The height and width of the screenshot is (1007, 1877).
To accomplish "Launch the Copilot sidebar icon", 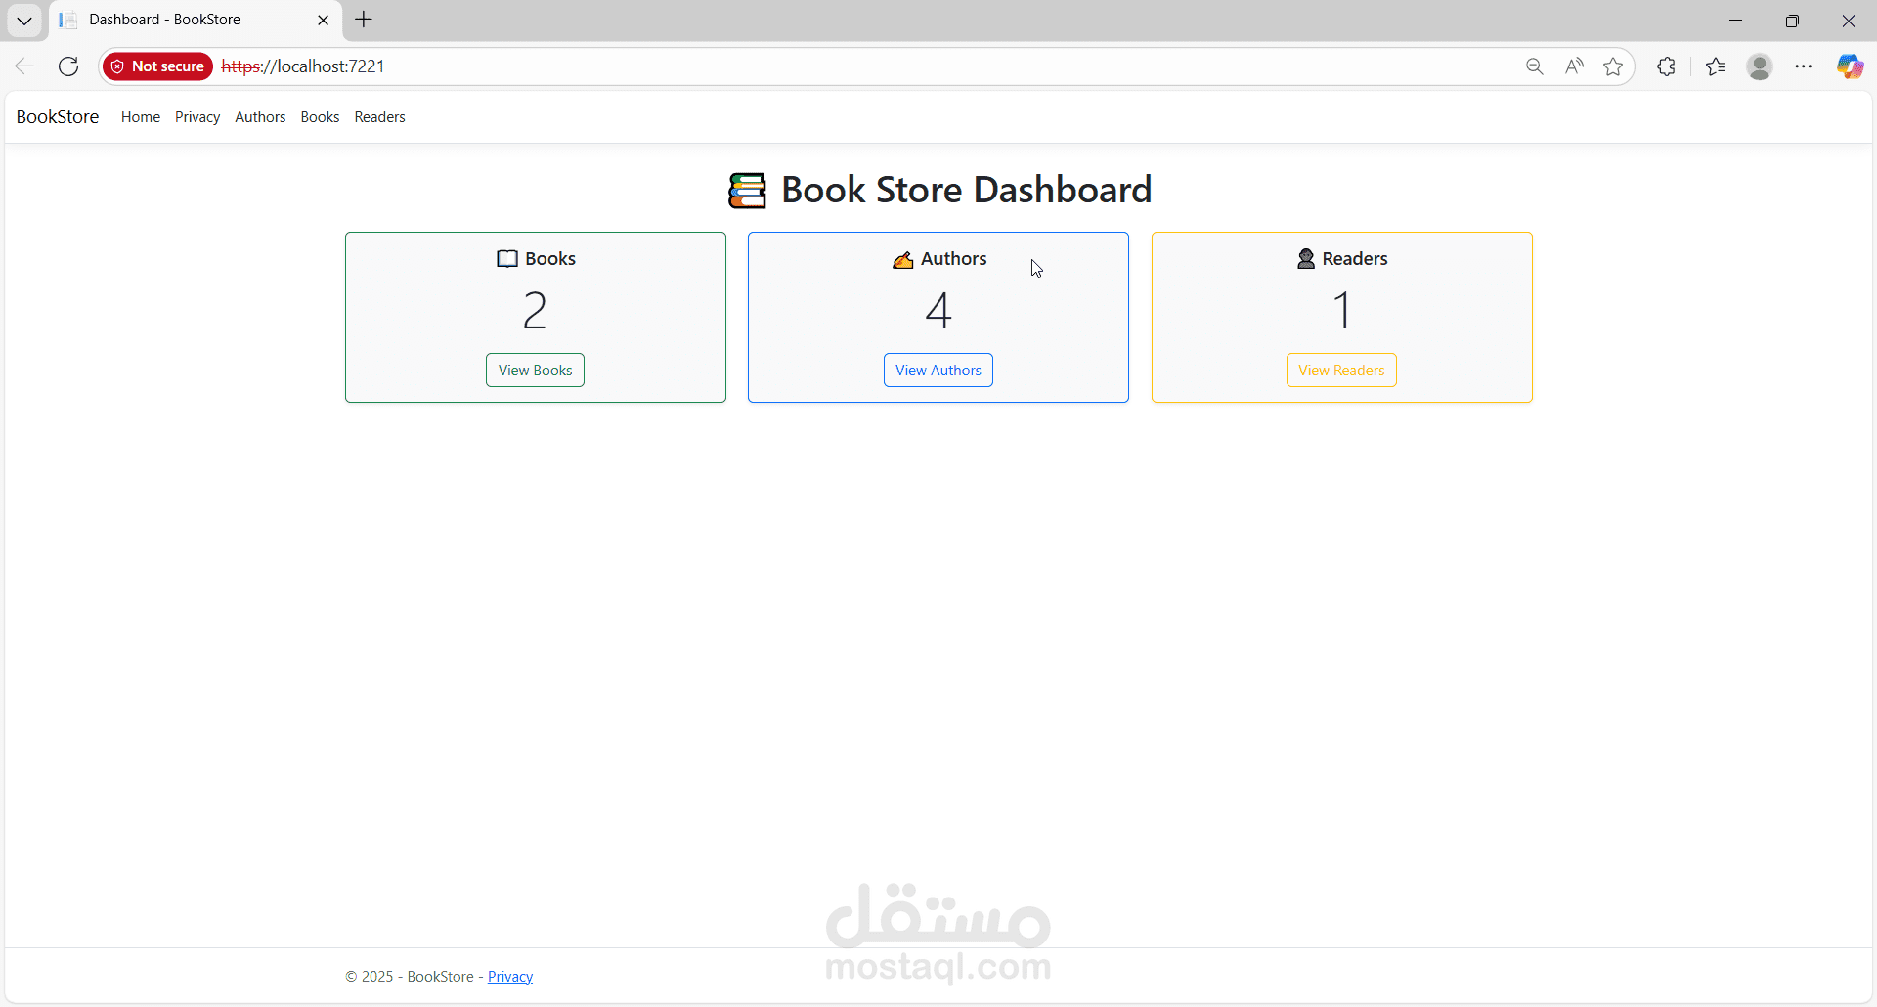I will 1850,66.
